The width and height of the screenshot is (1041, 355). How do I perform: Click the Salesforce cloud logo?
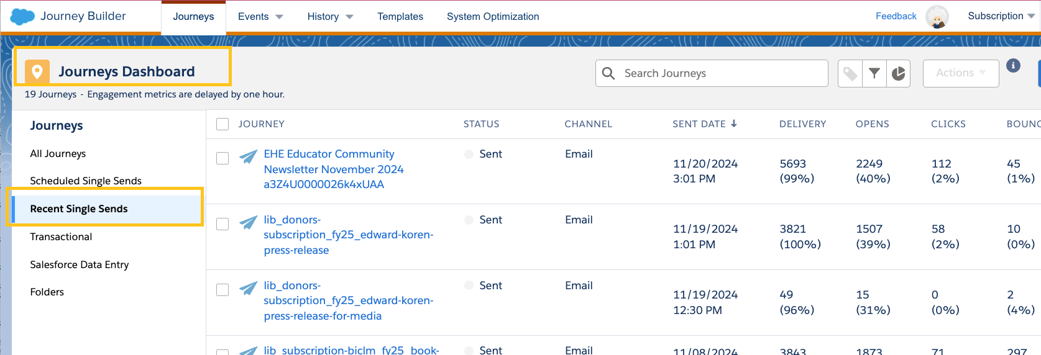coord(22,17)
